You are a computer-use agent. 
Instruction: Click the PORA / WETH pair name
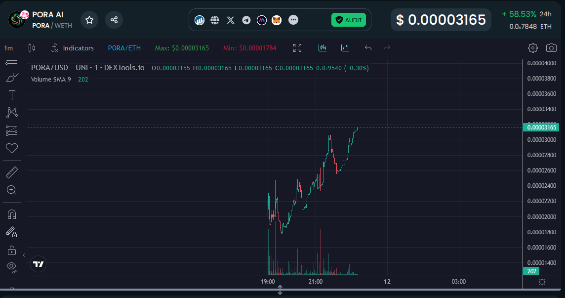pyautogui.click(x=52, y=26)
